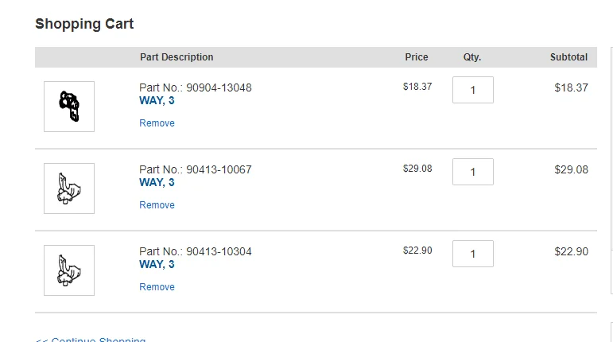
Task: Click the Price column header
Action: coord(416,57)
